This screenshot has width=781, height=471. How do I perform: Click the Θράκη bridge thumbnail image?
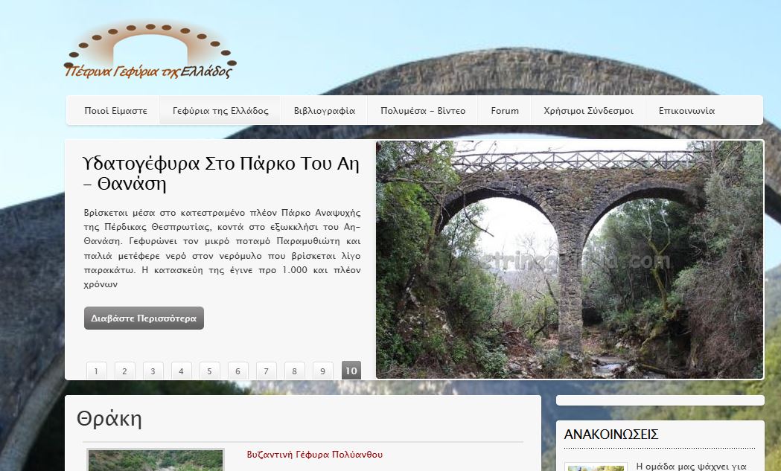point(156,461)
